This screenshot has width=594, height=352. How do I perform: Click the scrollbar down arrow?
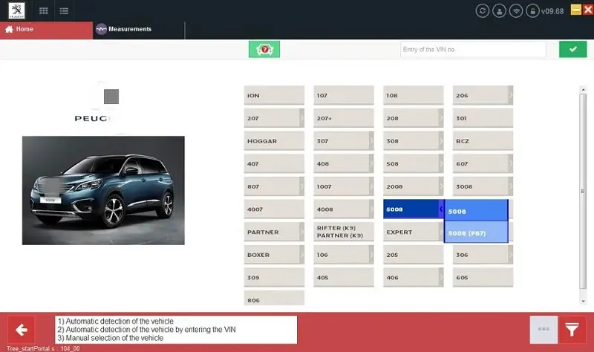coord(583,301)
